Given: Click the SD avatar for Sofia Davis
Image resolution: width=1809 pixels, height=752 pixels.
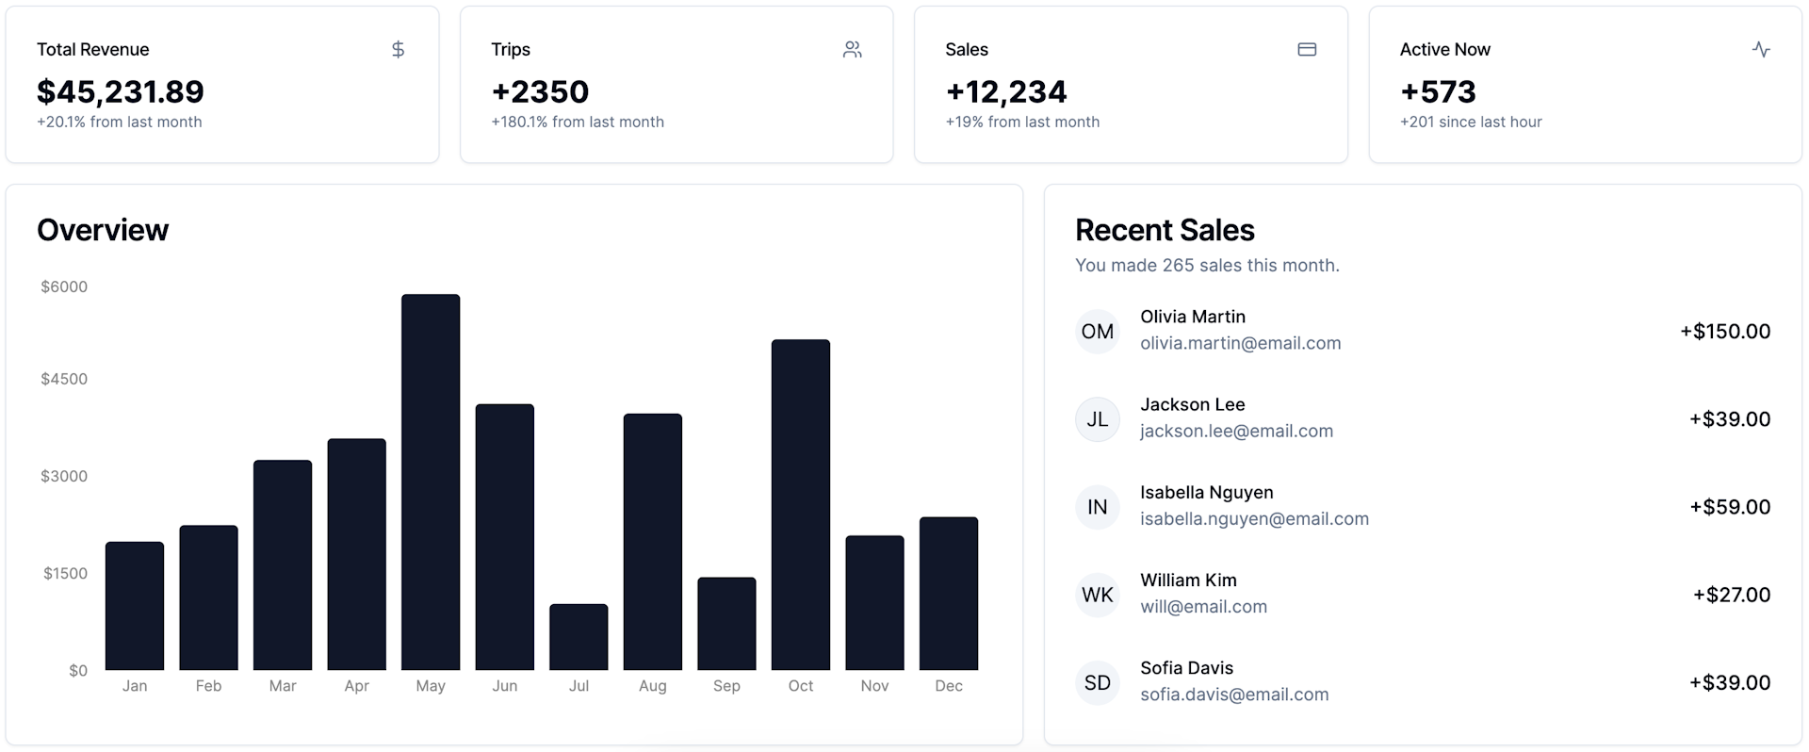Looking at the screenshot, I should 1098,682.
